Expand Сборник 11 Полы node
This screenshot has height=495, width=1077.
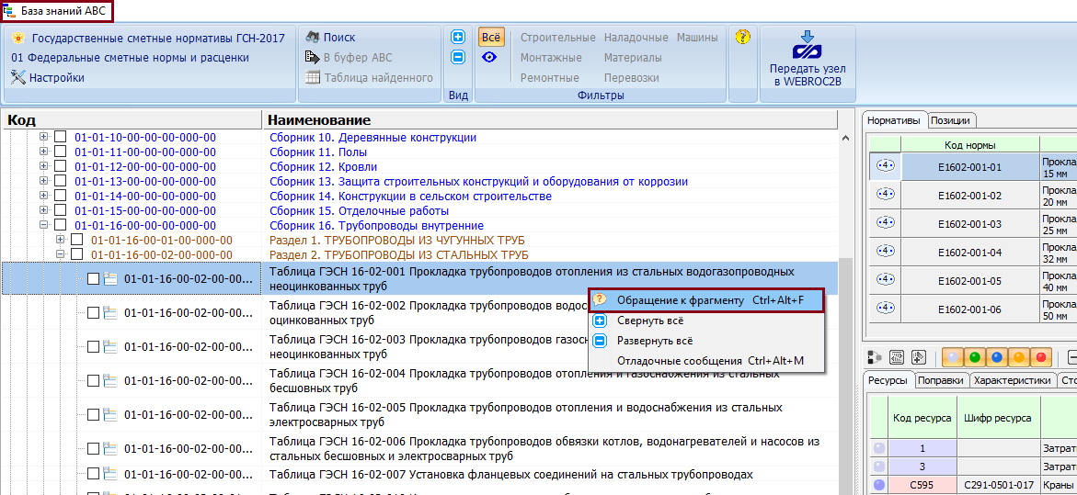pos(44,152)
